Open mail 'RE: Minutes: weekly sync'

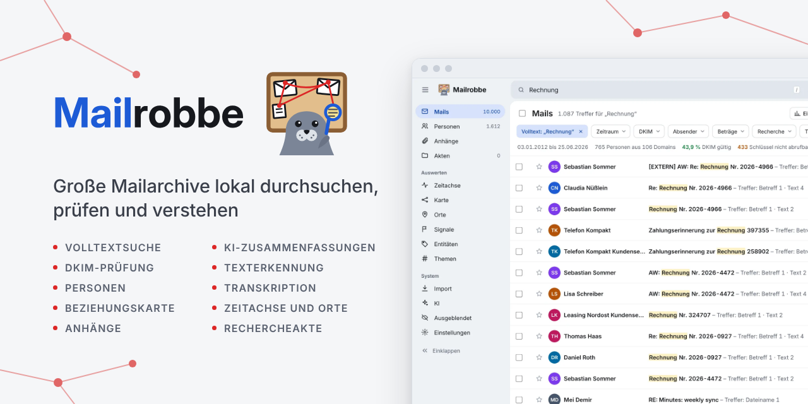coord(684,400)
